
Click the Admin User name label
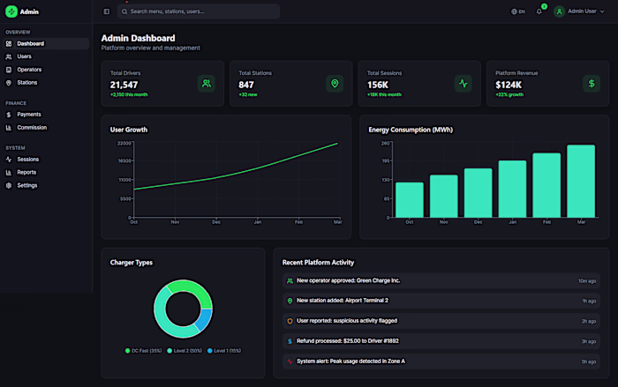point(582,11)
